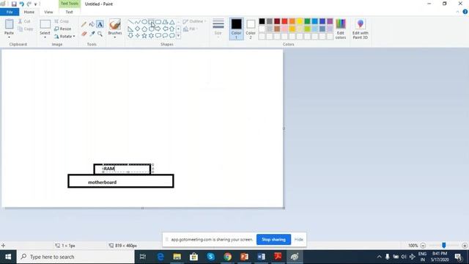
Task: Click the Save icon in title bar
Action: [14, 4]
